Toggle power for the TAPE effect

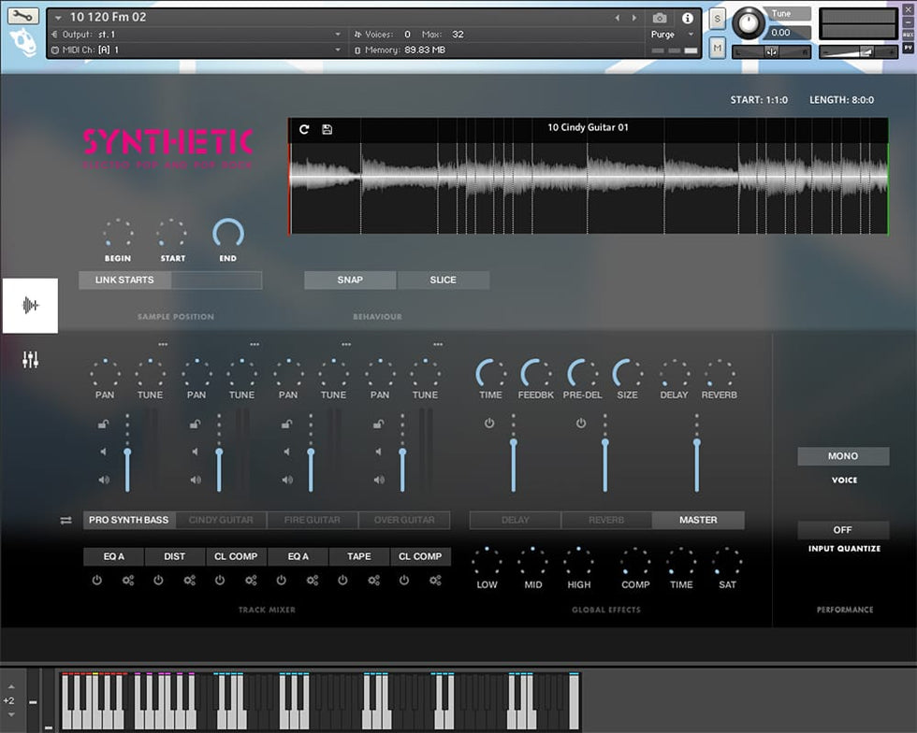coord(342,581)
